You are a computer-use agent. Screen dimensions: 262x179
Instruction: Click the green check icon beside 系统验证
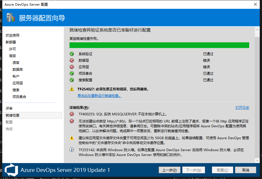[72, 54]
